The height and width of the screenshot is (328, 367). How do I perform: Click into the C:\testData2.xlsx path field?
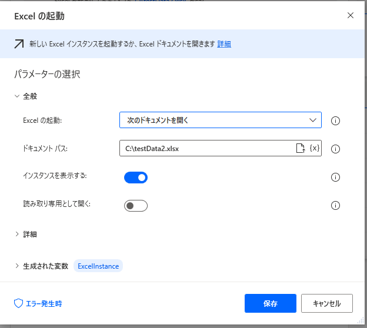point(206,149)
